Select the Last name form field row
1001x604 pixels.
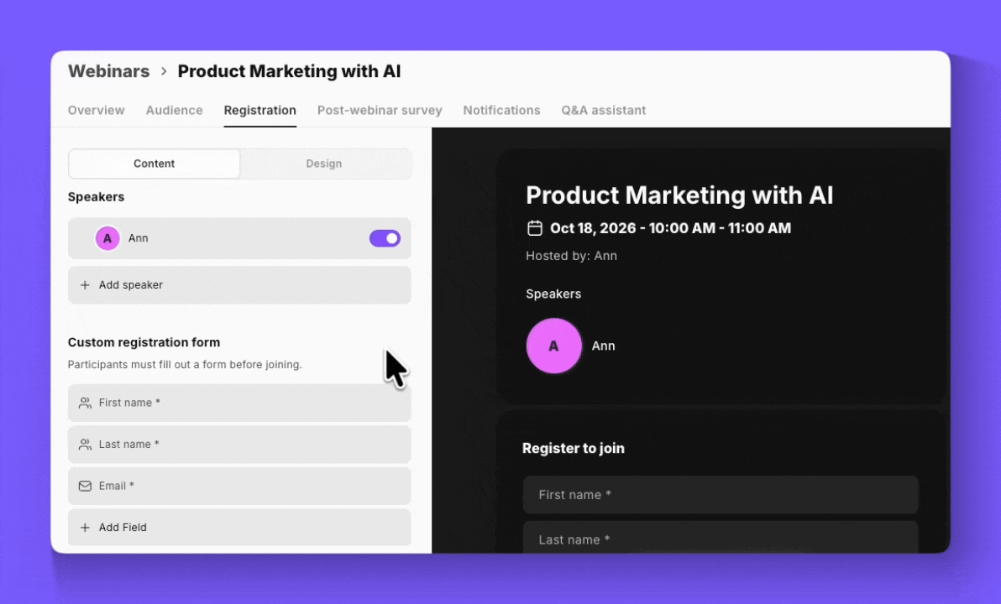pos(239,445)
